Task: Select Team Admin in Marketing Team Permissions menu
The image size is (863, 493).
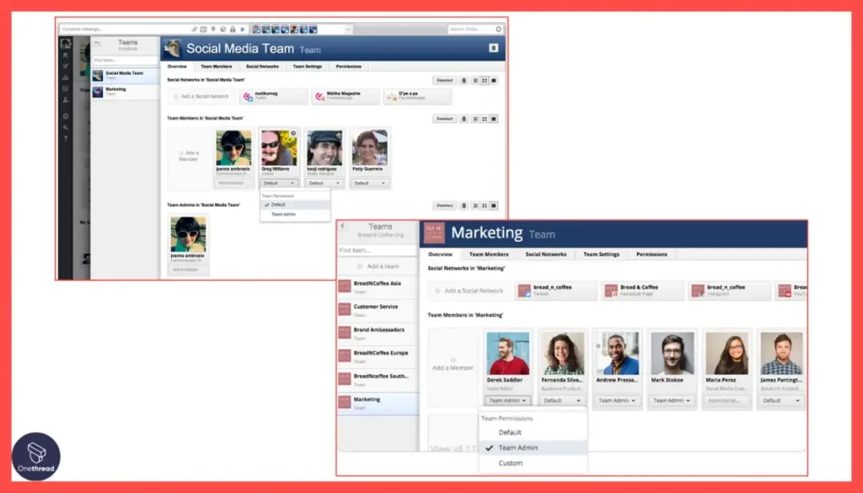Action: point(533,447)
